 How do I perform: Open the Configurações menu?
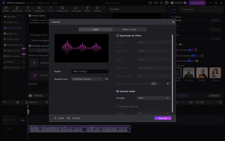pyautogui.click(x=43, y=3)
